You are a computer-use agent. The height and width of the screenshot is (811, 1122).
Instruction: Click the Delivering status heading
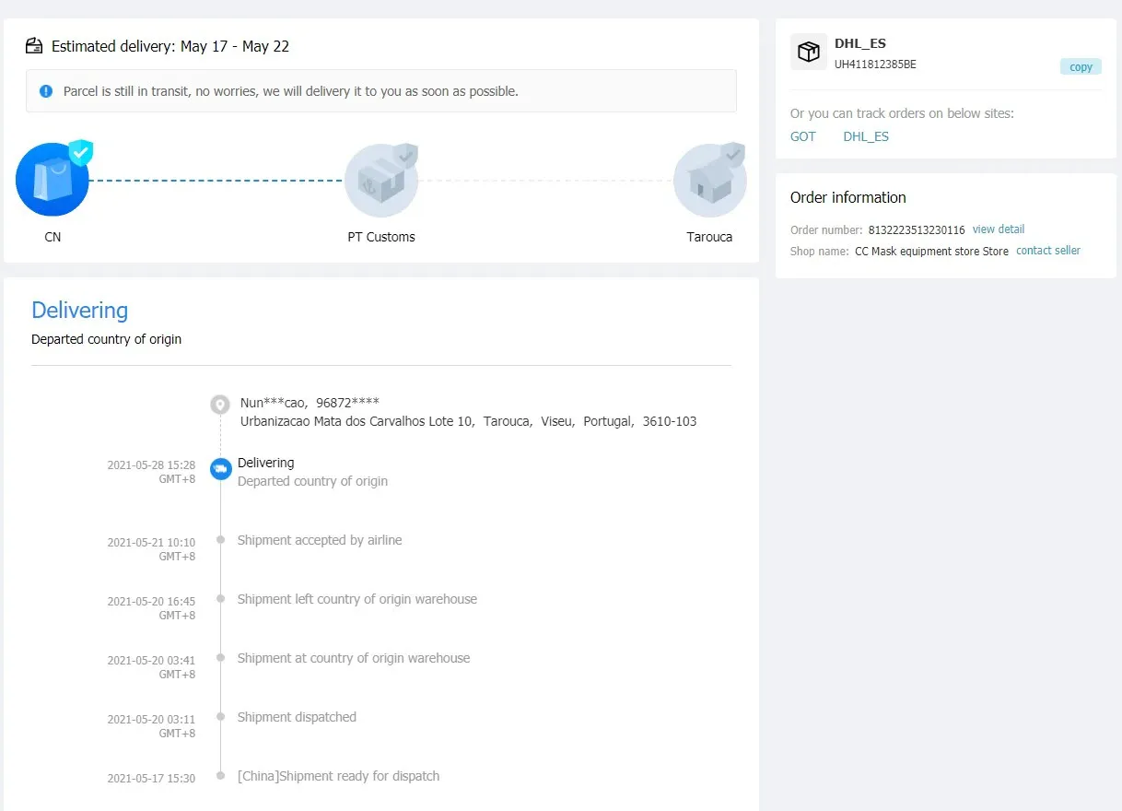(x=80, y=310)
